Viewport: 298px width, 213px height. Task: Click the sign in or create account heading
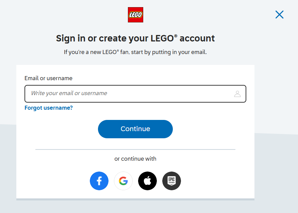(x=135, y=38)
